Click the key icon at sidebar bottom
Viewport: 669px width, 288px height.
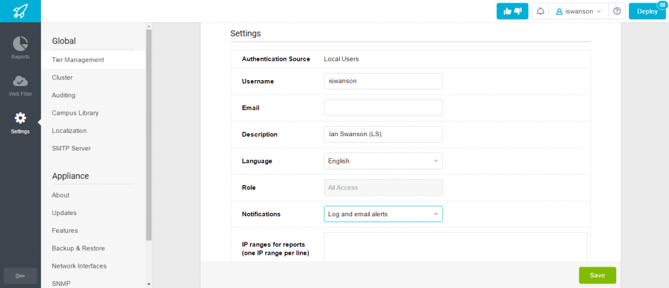(x=20, y=276)
